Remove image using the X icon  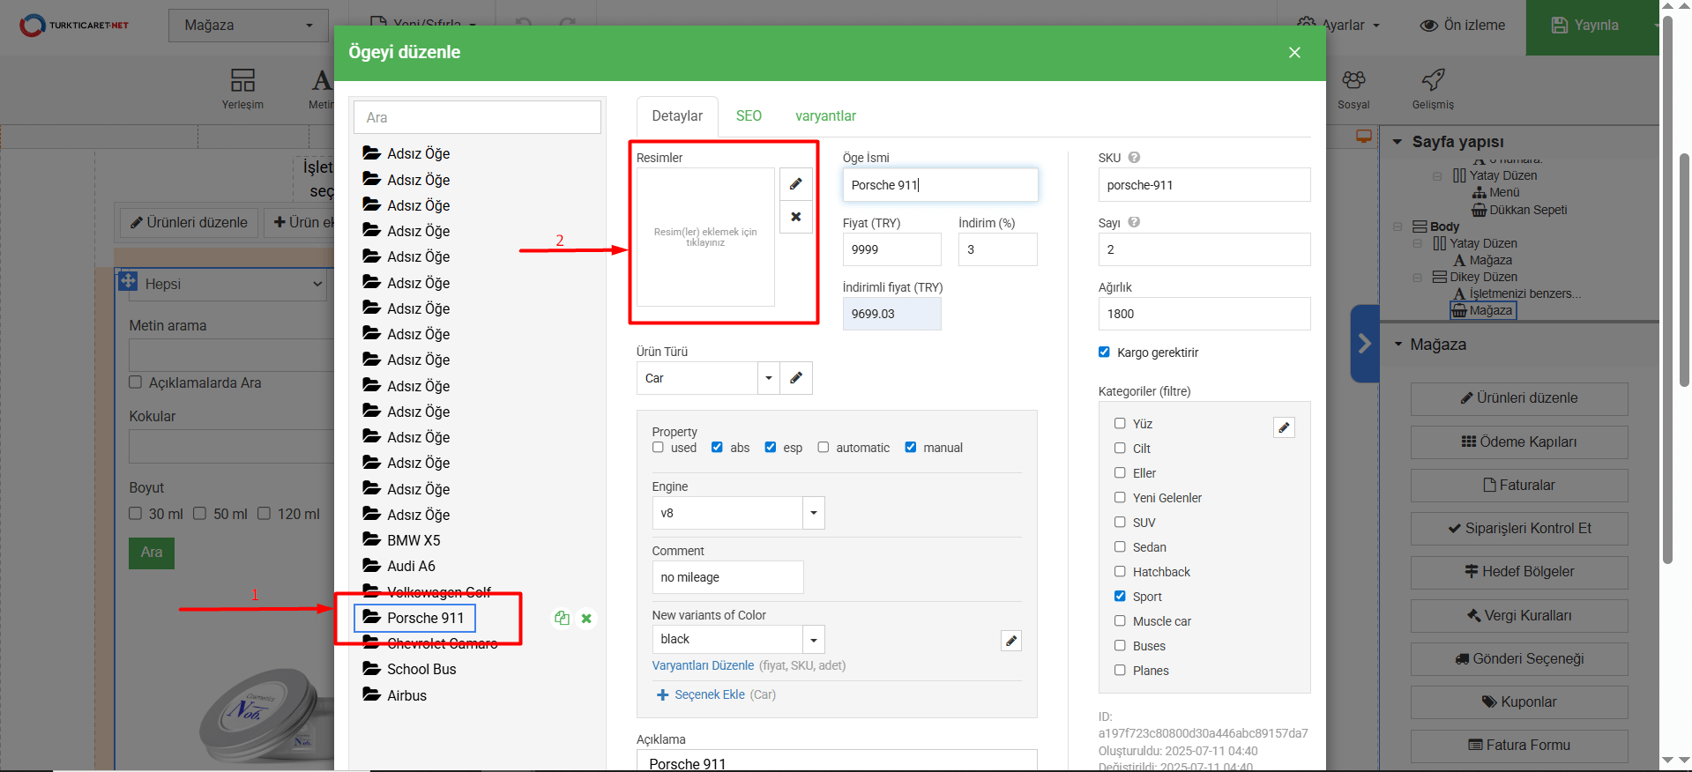[x=795, y=217]
